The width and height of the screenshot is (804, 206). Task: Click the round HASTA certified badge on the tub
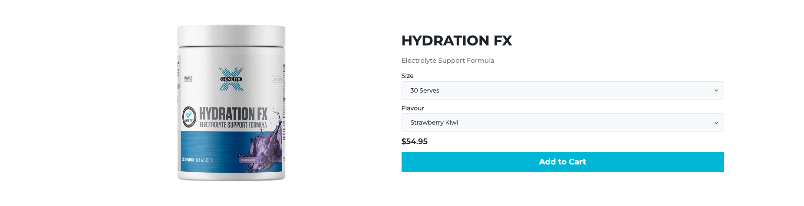tap(189, 117)
